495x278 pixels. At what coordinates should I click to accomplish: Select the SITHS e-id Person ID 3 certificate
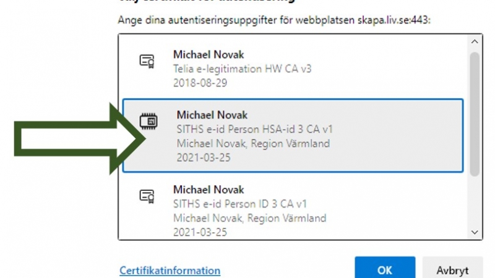coord(293,211)
